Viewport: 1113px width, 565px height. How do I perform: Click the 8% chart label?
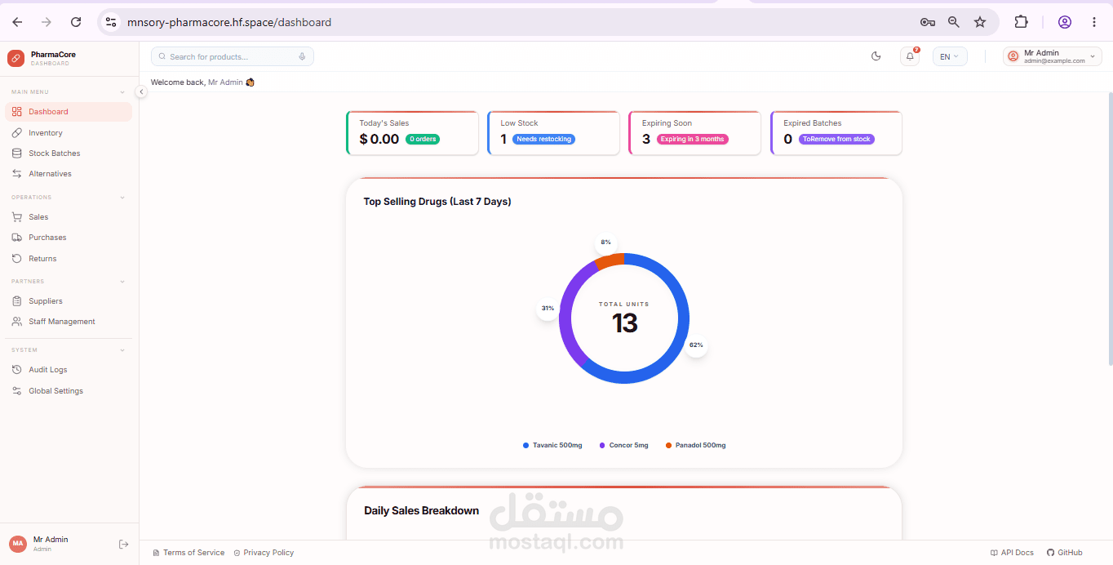(605, 242)
